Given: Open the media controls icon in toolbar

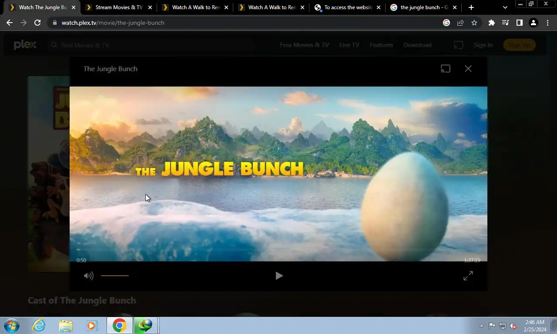Looking at the screenshot, I should 506,23.
